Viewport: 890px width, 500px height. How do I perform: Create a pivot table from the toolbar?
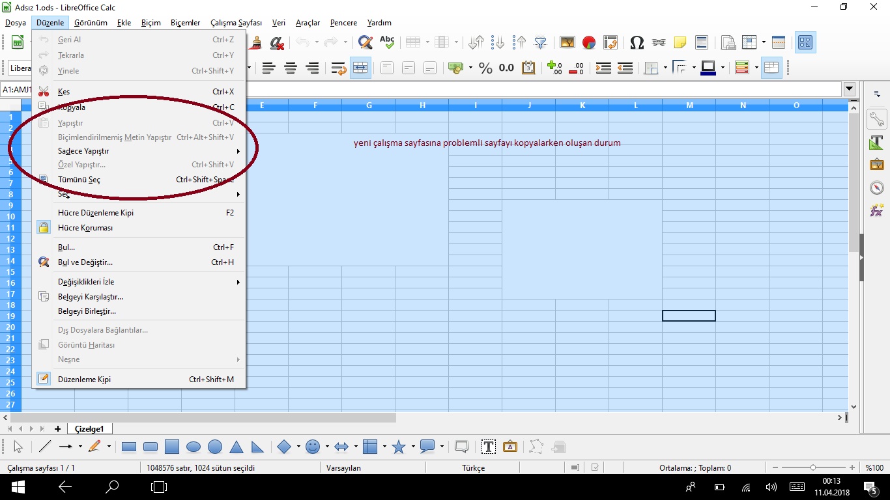click(610, 42)
